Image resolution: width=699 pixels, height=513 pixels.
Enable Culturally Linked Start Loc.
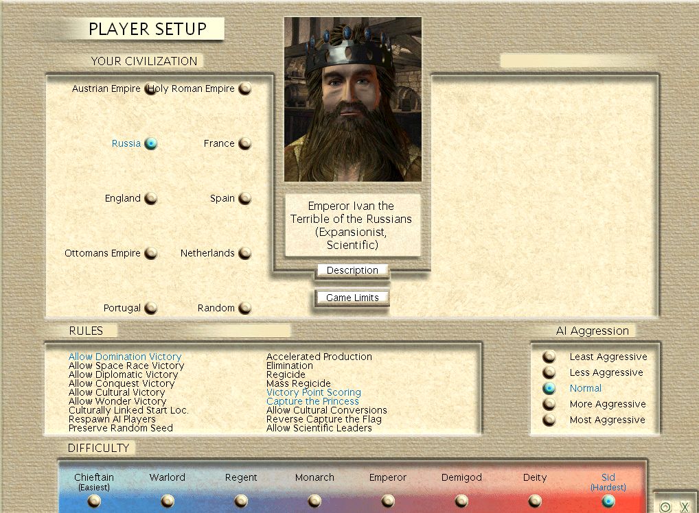pyautogui.click(x=128, y=410)
